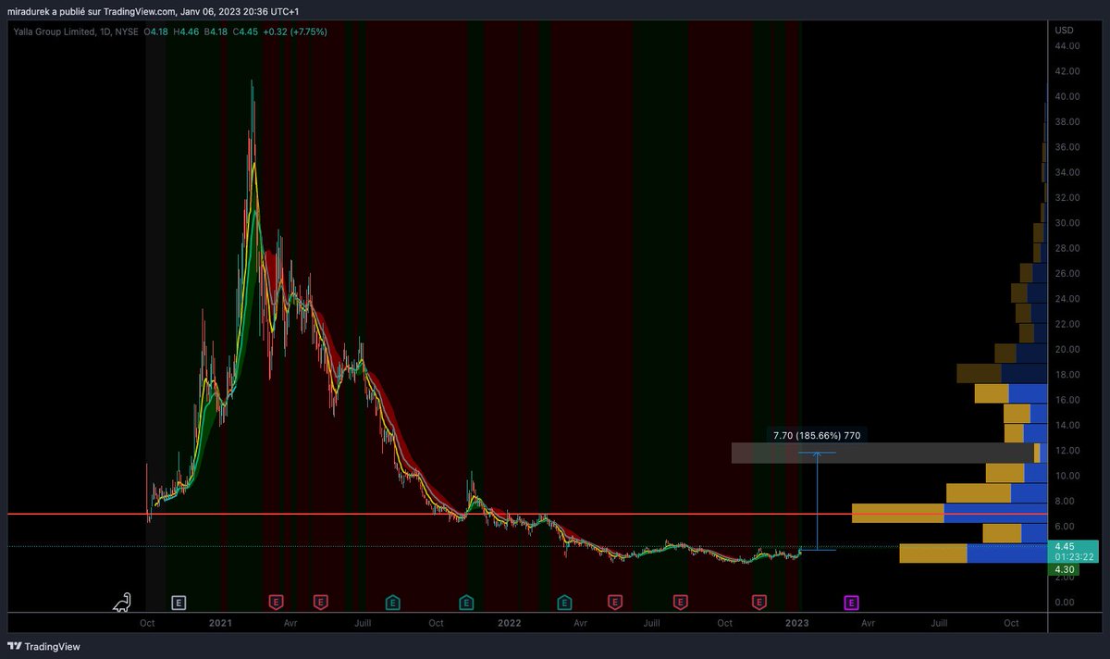Click the 01:23:22 bar countdown label
Screen dimensions: 1110x659
1072,557
